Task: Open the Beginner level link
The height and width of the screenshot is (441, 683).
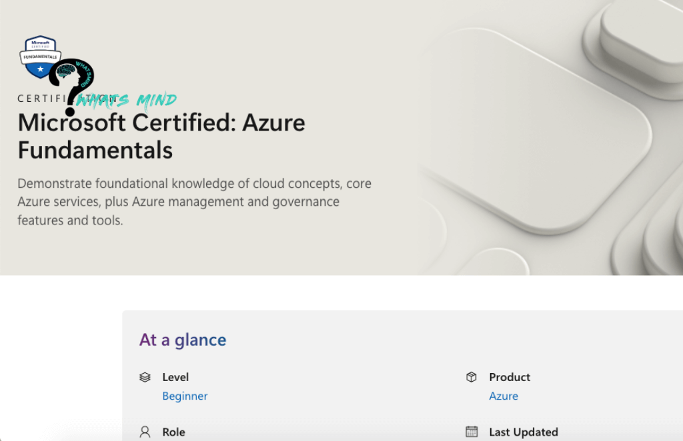Action: 185,396
